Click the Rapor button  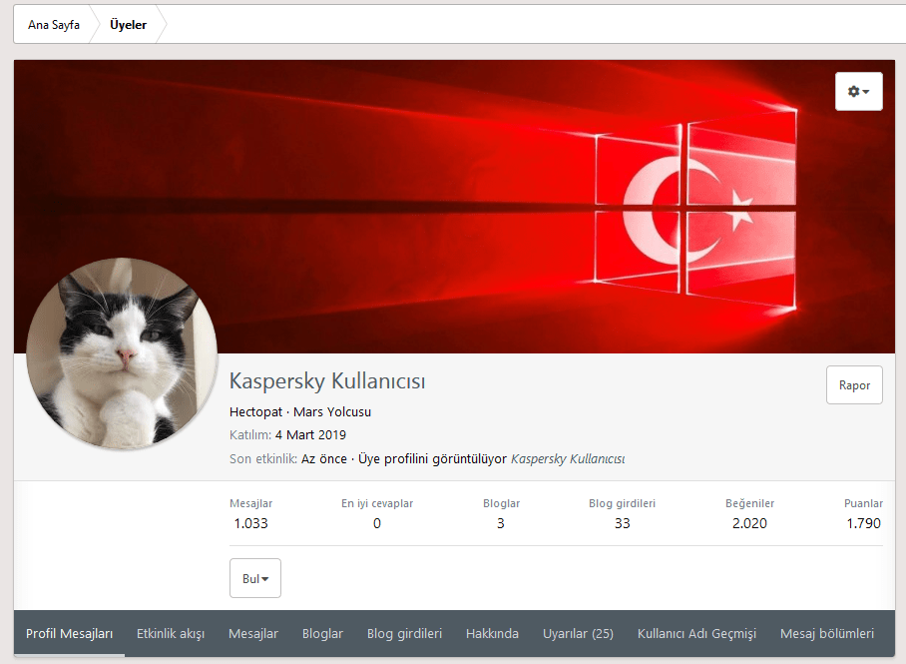point(854,385)
